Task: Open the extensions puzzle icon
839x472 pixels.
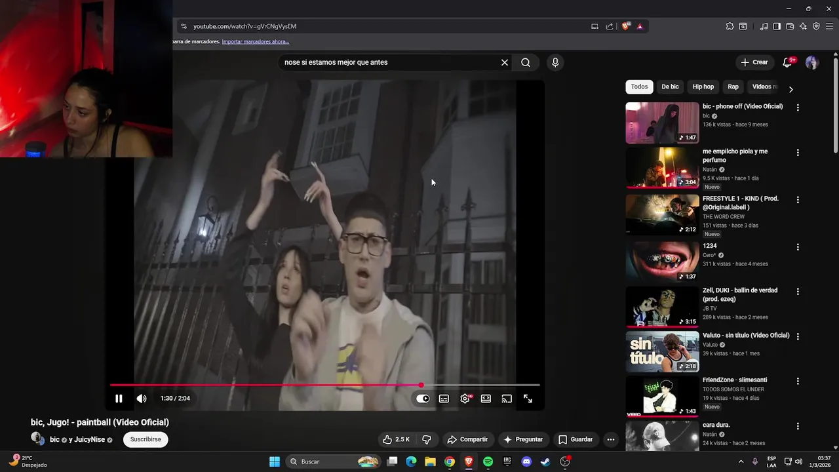Action: click(730, 26)
